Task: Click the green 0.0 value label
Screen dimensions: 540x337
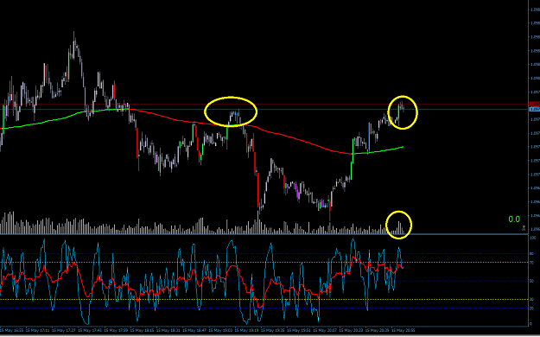Action: tap(514, 219)
